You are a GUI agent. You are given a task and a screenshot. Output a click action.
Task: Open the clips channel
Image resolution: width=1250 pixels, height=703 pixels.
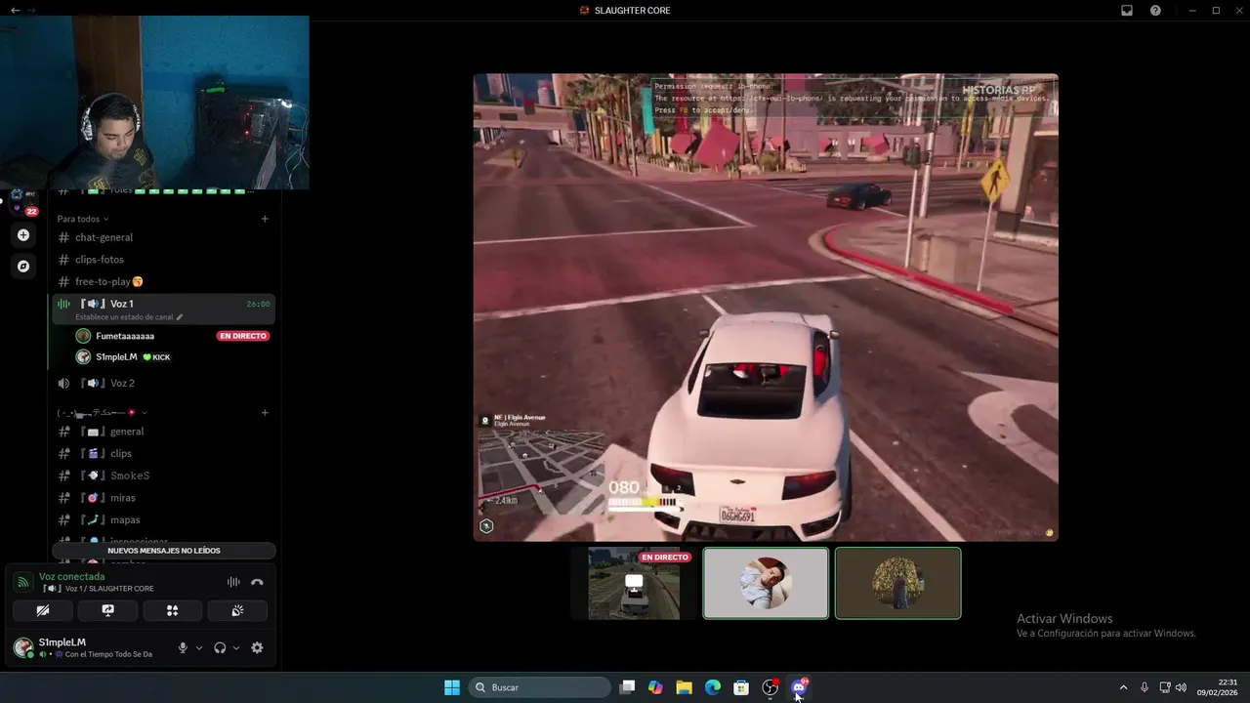(163, 453)
